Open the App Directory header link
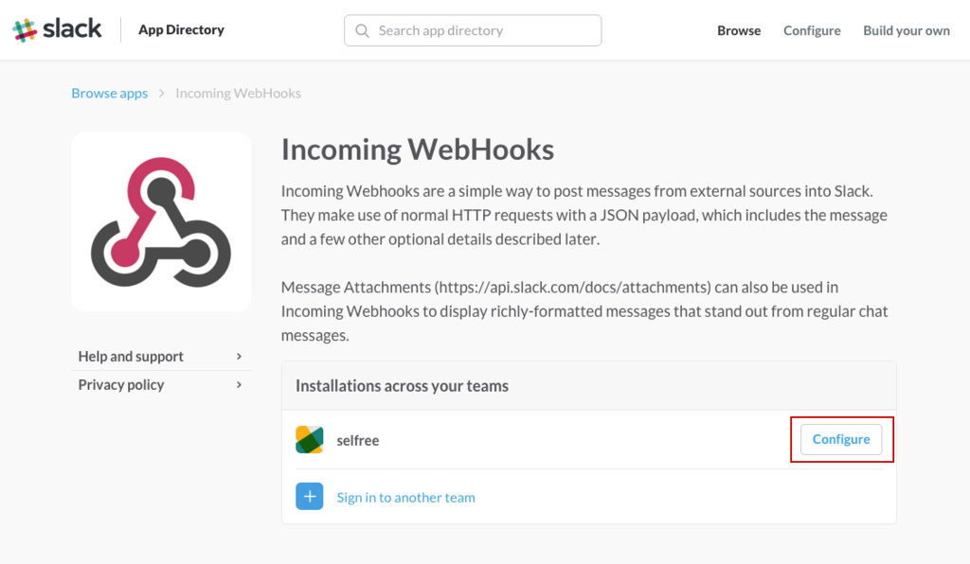The height and width of the screenshot is (564, 970). coord(181,29)
